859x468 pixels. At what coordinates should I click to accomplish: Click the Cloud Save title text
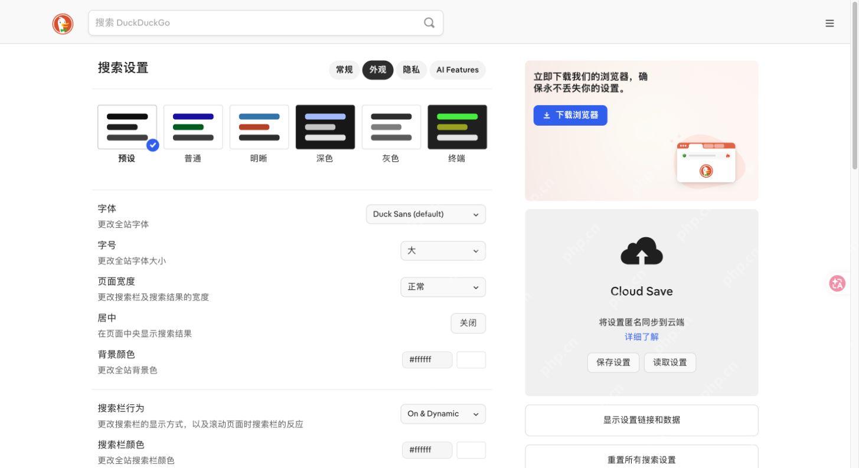(x=642, y=292)
